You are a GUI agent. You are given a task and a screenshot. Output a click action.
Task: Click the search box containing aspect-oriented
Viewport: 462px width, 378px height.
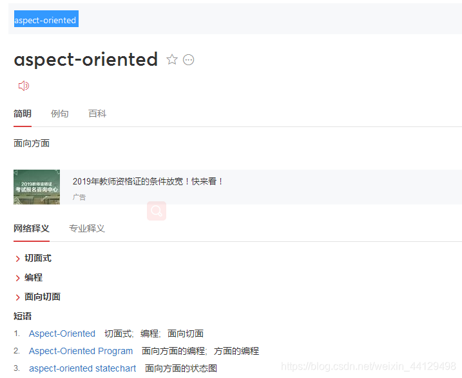[x=235, y=19]
